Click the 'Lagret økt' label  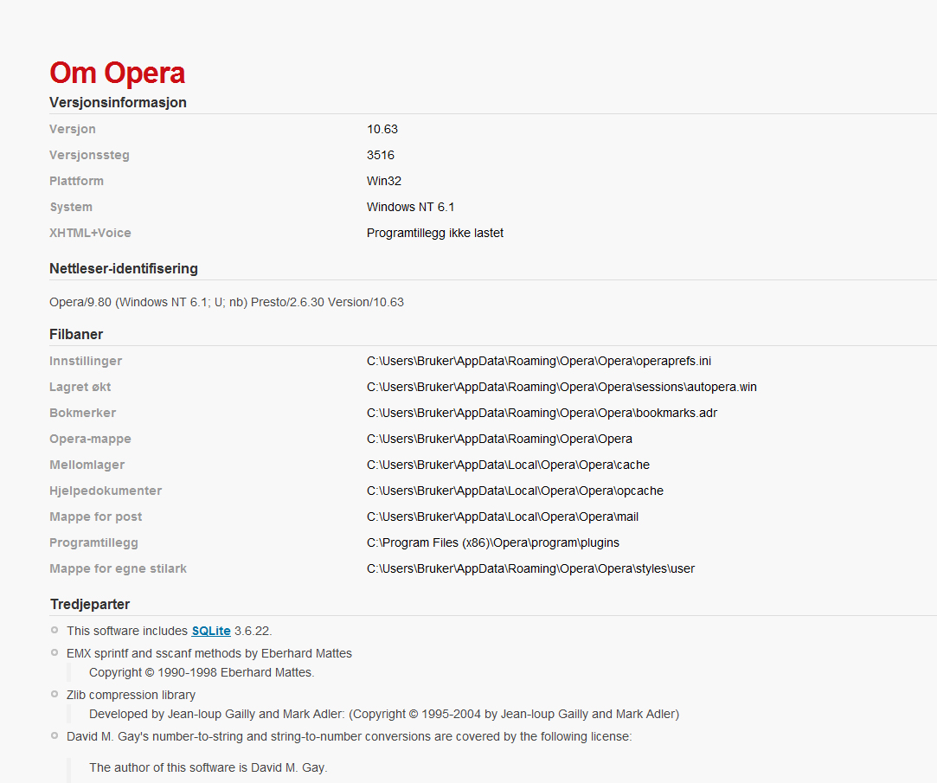80,387
